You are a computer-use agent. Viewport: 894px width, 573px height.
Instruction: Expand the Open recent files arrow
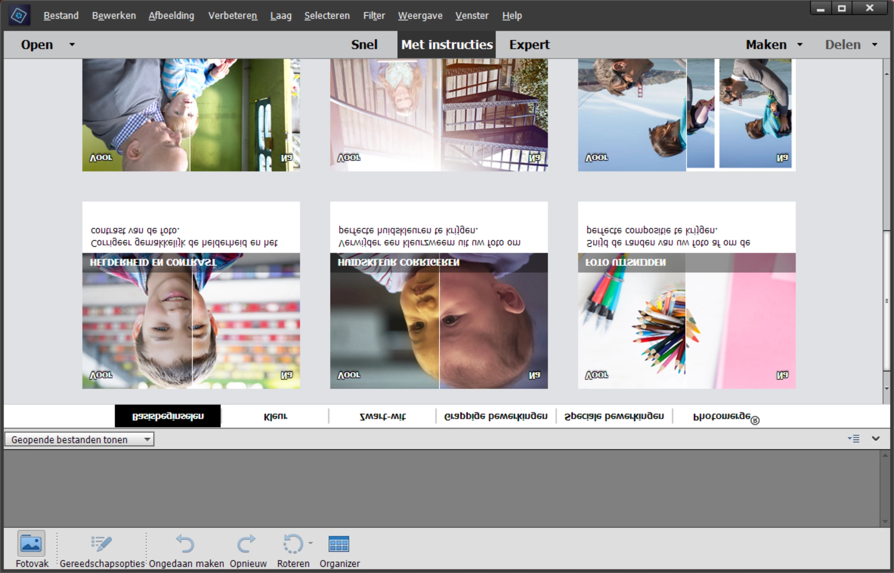[x=72, y=45]
